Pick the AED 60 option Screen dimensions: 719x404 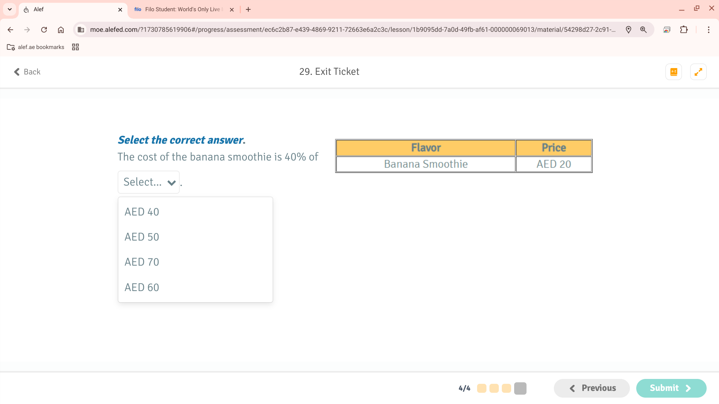point(142,288)
